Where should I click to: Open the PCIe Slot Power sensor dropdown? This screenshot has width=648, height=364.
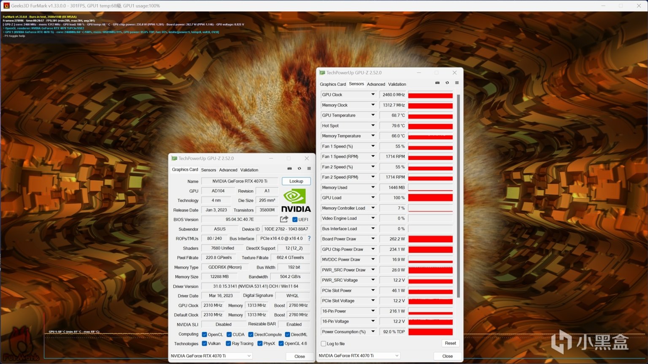pos(373,290)
